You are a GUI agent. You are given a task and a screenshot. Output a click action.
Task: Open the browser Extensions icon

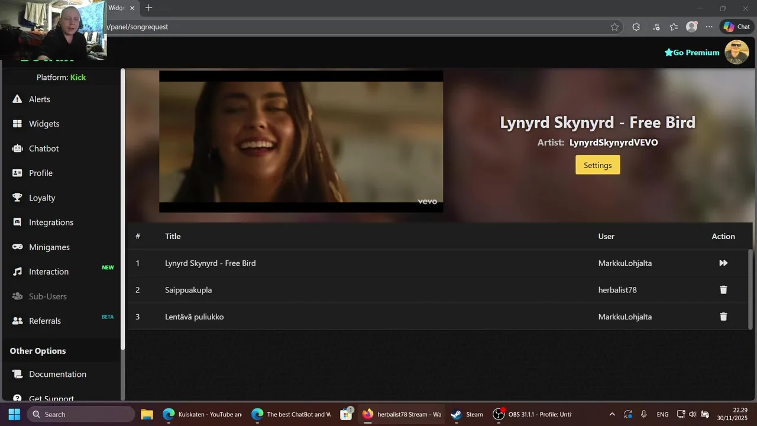636,27
